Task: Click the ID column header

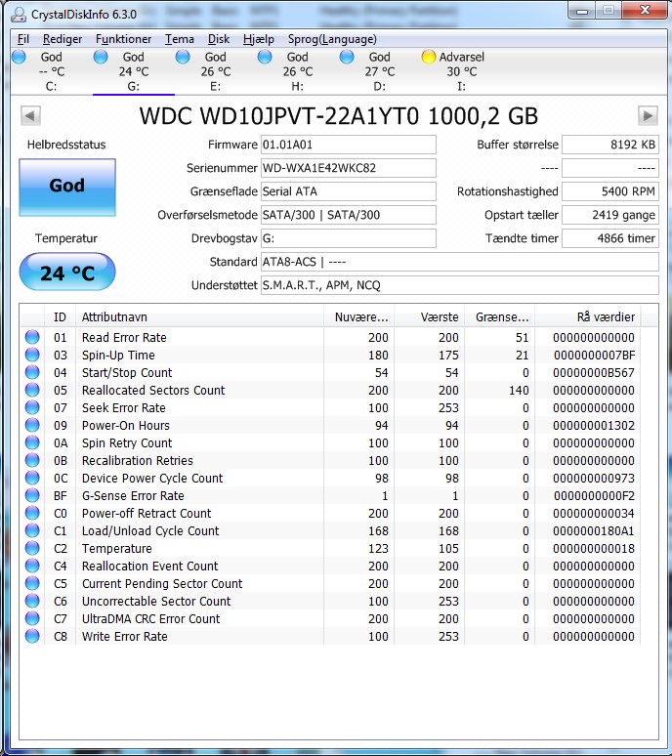Action: pos(60,316)
